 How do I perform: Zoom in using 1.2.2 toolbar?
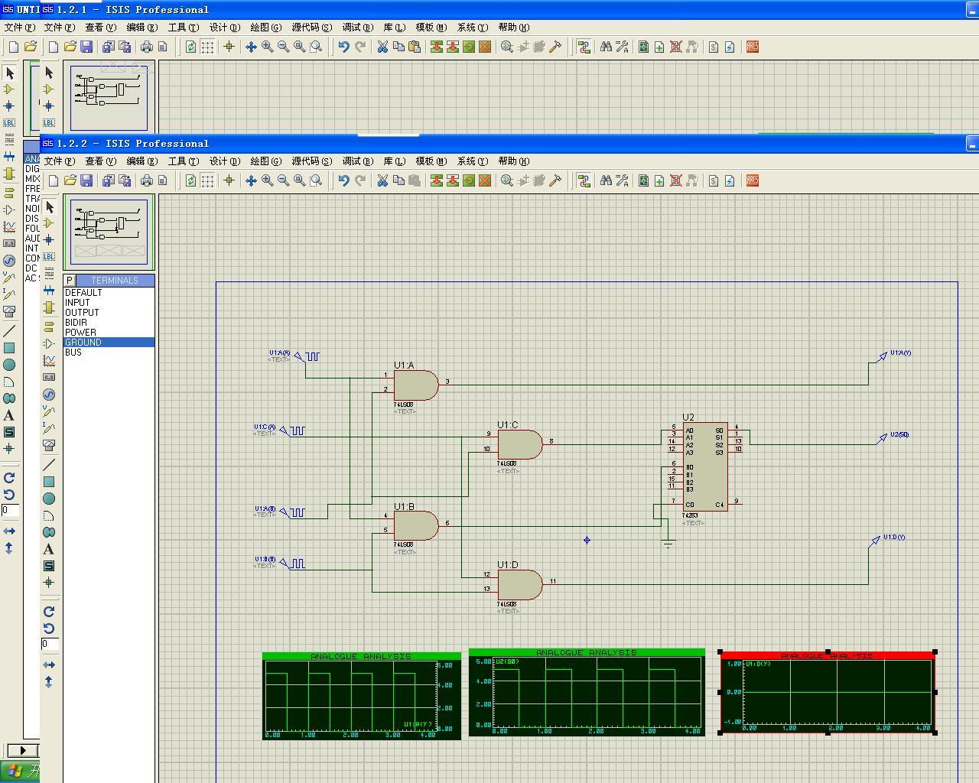pos(267,180)
